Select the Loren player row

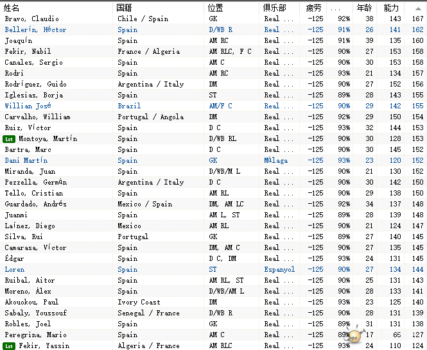(213, 269)
